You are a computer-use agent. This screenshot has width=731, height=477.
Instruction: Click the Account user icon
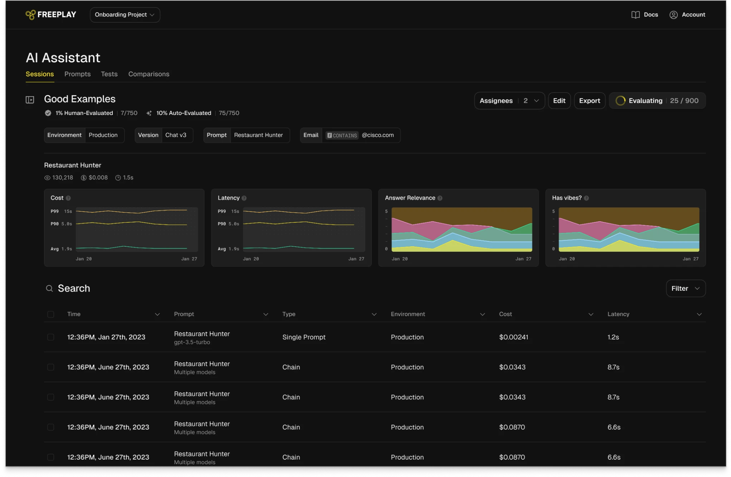673,15
